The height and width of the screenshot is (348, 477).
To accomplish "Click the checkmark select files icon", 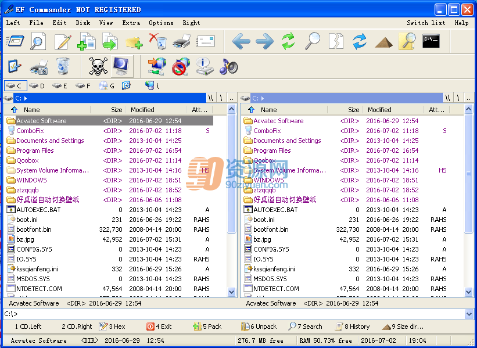I will 15,66.
